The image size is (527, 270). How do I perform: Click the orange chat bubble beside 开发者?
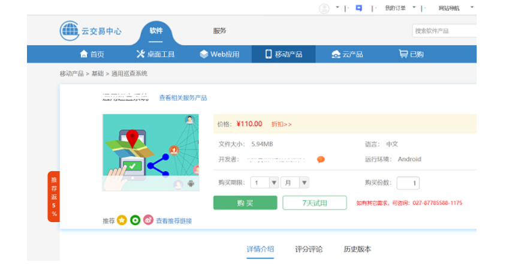click(321, 160)
